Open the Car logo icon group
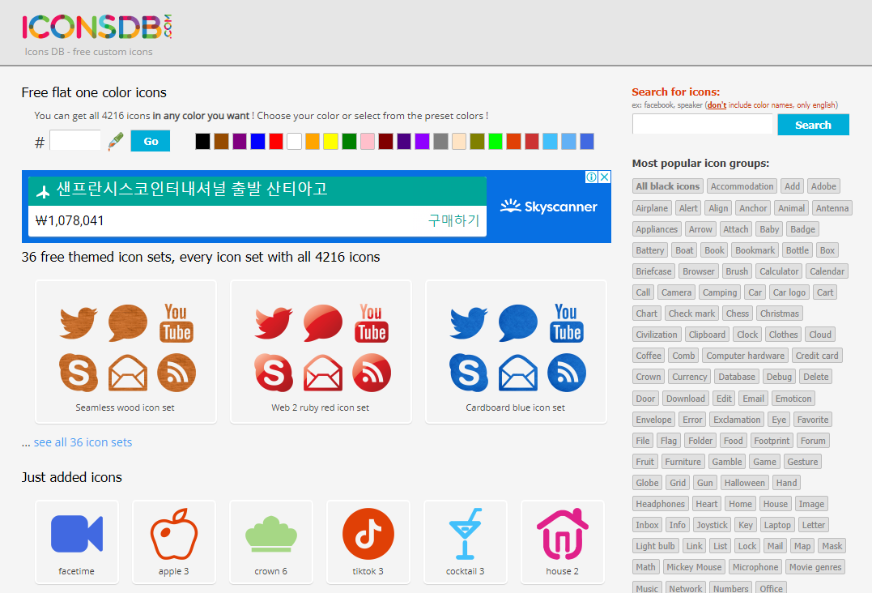 789,292
